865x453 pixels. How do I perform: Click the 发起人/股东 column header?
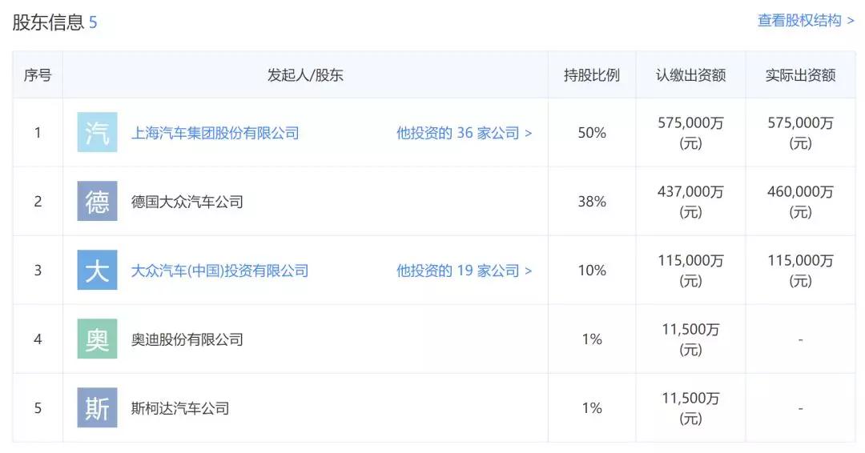tap(305, 75)
